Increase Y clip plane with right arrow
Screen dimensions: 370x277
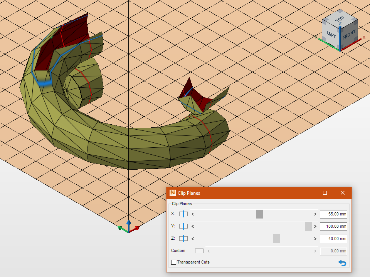(x=315, y=226)
